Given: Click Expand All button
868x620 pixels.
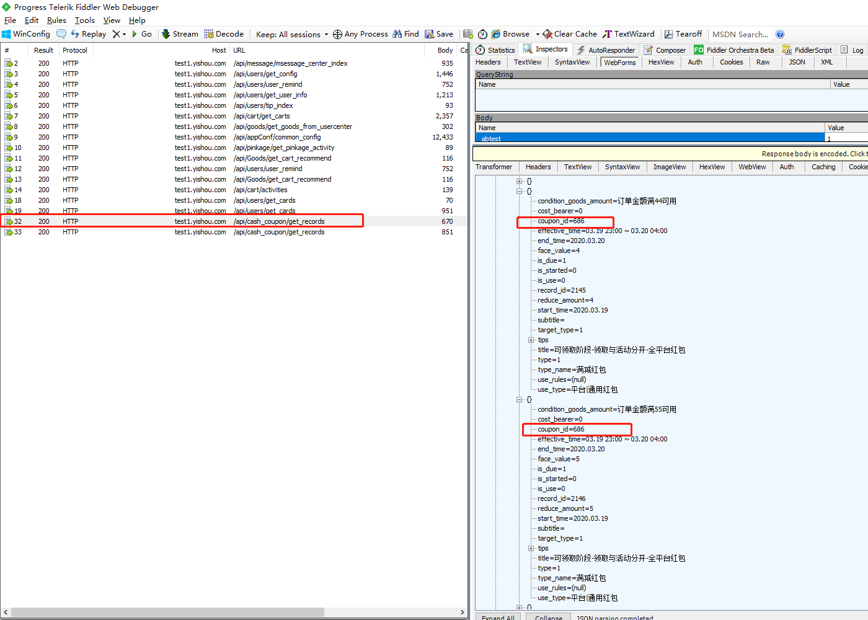Looking at the screenshot, I should tap(497, 618).
